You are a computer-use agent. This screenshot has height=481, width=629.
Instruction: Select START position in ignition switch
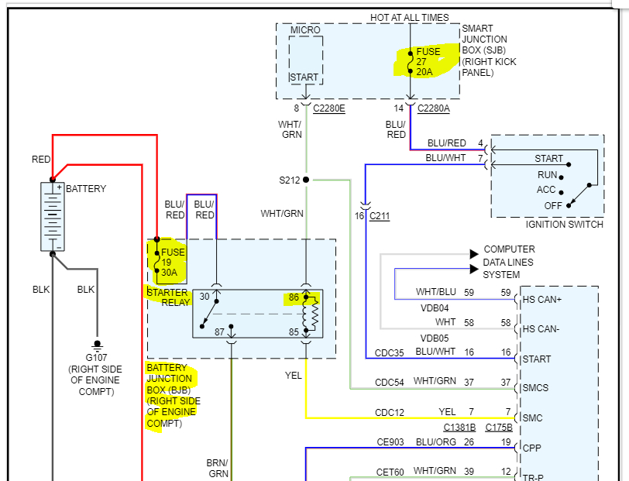pos(548,159)
